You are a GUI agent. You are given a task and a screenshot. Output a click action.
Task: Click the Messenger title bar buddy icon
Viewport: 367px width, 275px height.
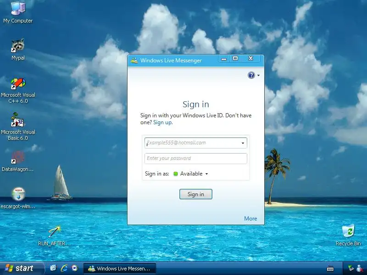pyautogui.click(x=134, y=60)
